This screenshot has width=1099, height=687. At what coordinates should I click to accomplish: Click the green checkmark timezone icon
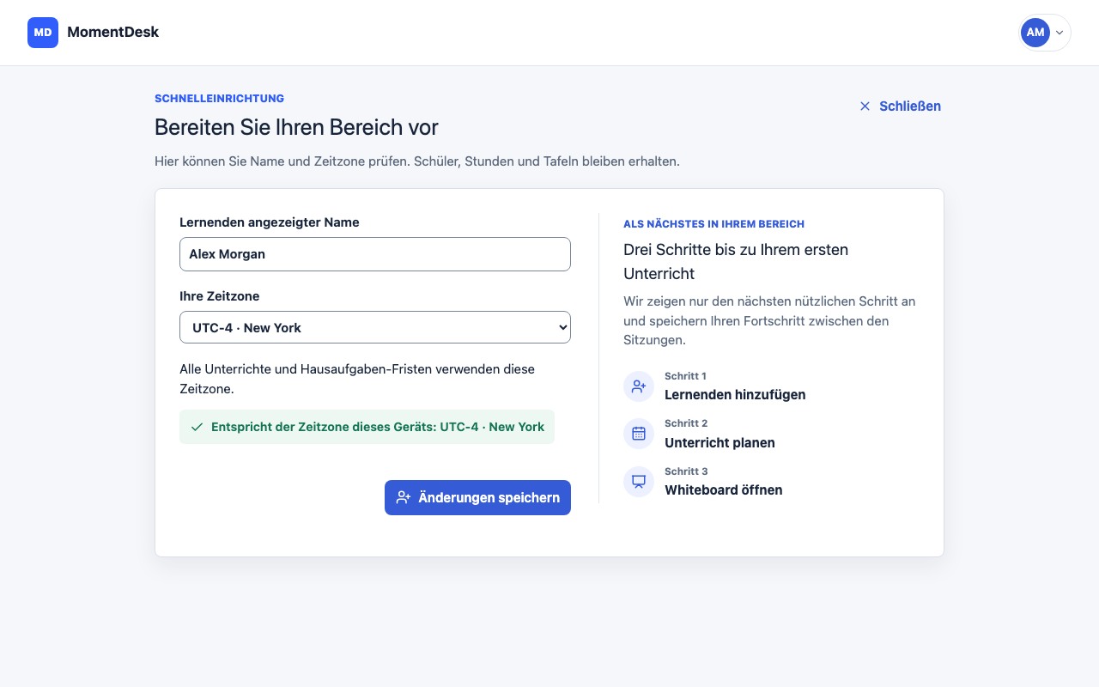coord(197,427)
